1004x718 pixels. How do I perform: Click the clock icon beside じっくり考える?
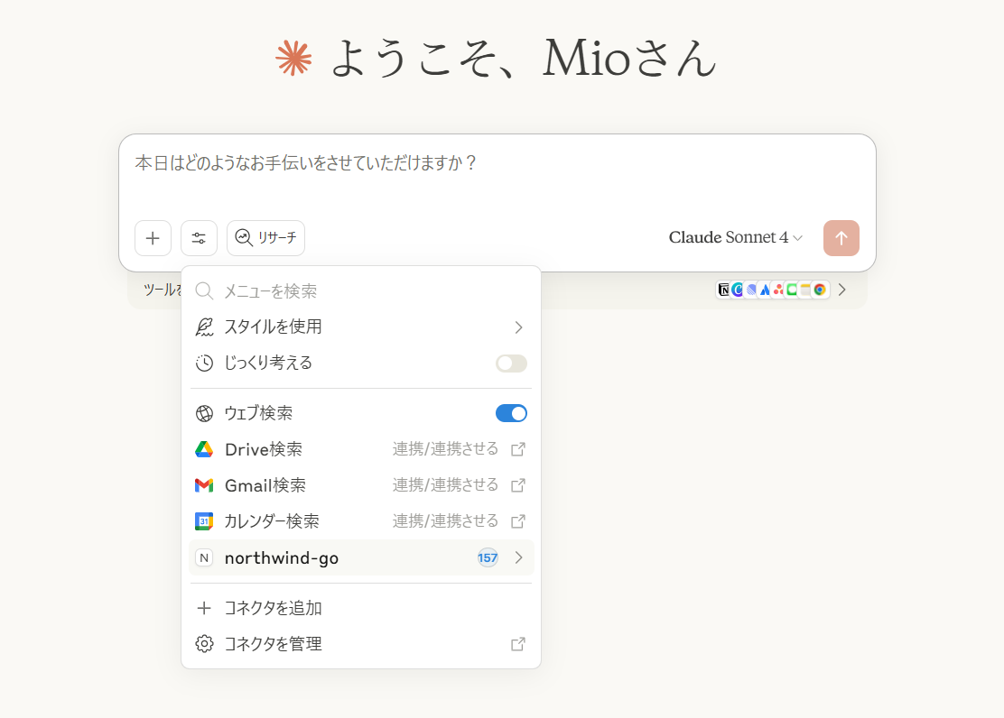tap(204, 364)
